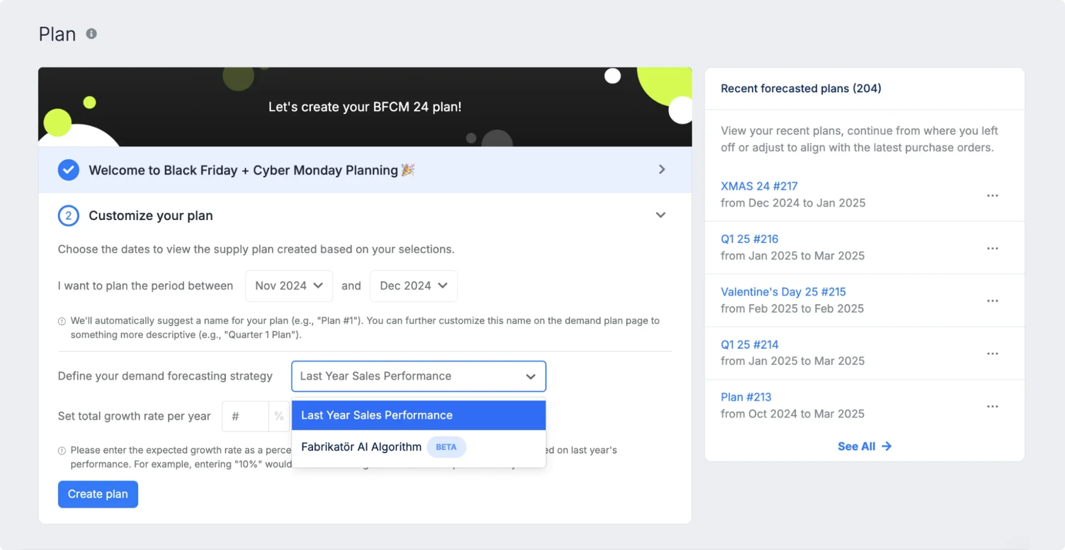The width and height of the screenshot is (1065, 550).
Task: Click info icon beside plan name note
Action: coord(62,321)
